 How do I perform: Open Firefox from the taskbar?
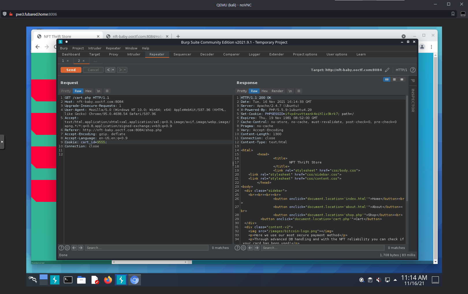pos(108,280)
